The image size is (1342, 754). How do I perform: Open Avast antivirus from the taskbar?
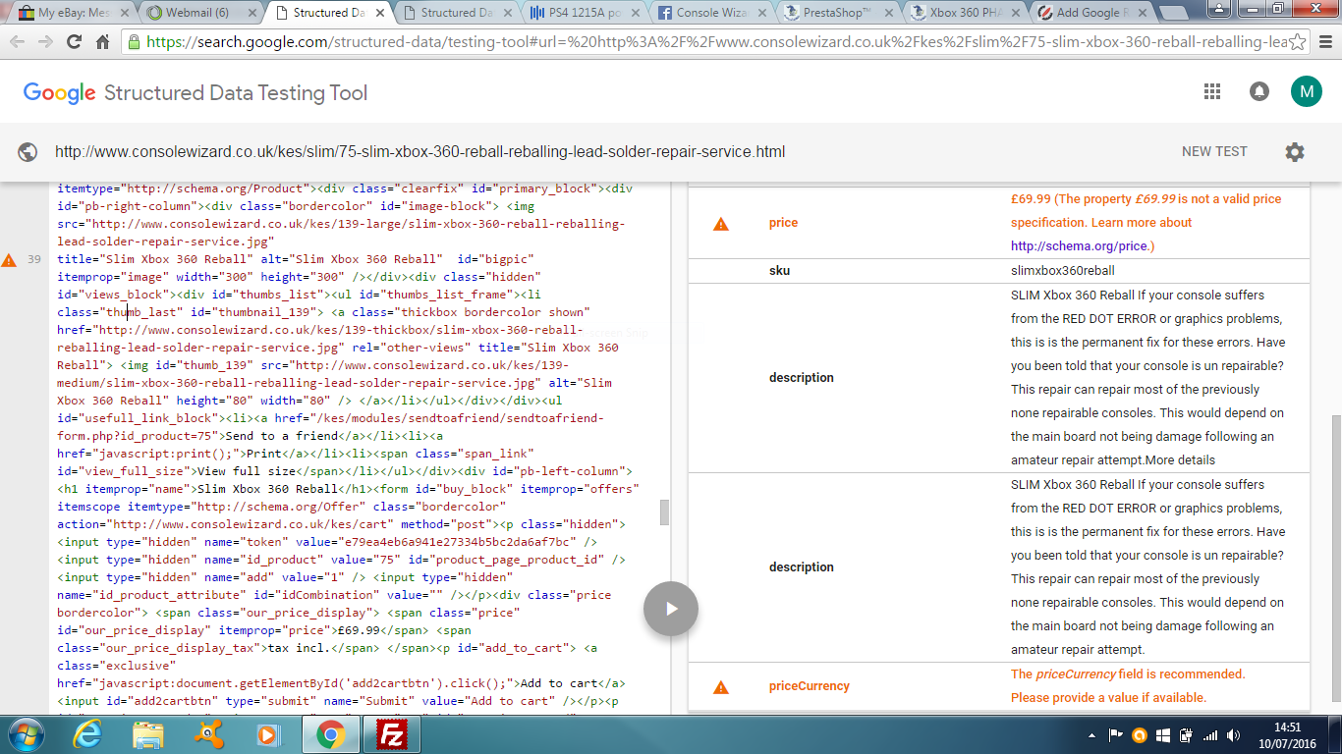207,734
